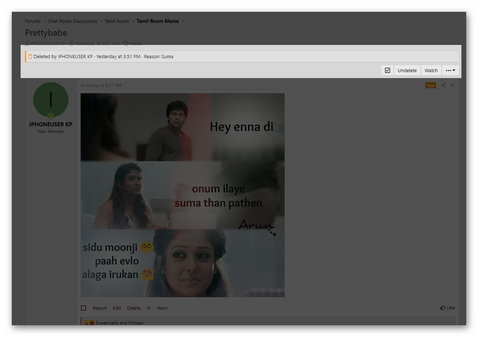Click the trash icon in deleted notice
Viewport: 478px width, 337px height.
pos(30,56)
